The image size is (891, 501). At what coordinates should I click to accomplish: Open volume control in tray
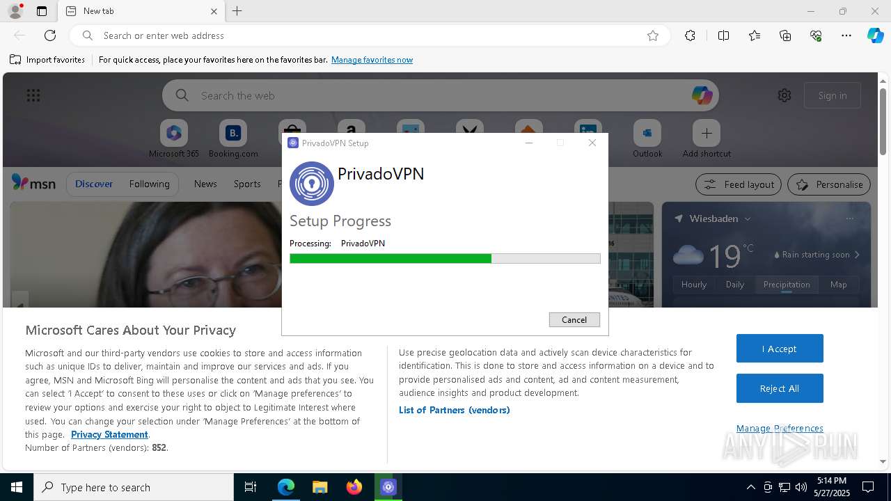point(801,487)
